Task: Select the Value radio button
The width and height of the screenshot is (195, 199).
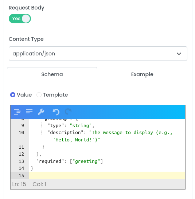Action: coord(13,95)
